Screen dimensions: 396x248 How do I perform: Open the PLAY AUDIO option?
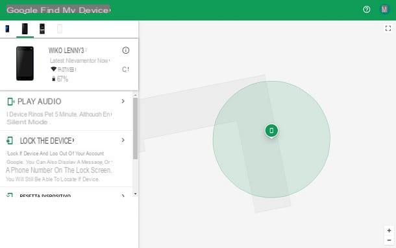coord(40,102)
